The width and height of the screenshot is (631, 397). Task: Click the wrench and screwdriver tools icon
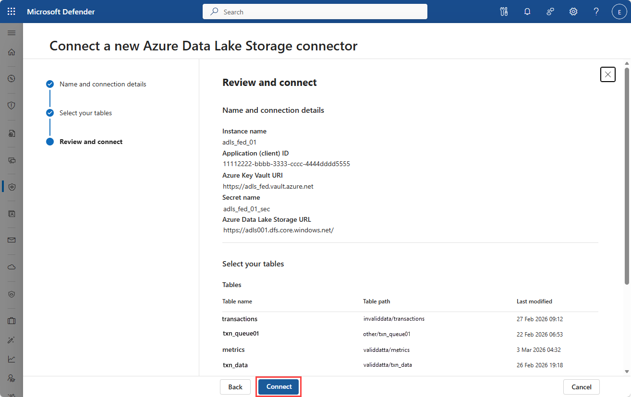pos(504,12)
